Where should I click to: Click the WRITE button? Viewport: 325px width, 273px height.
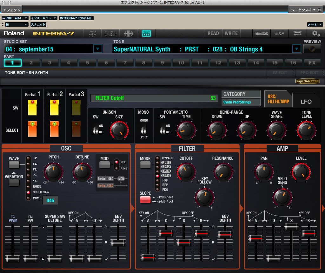[231, 33]
